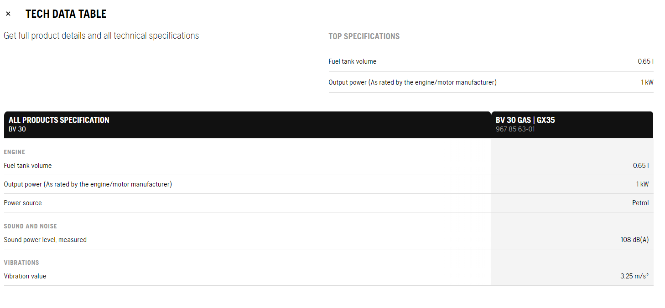
Task: Select the Sound power level, measured row
Action: (x=328, y=240)
